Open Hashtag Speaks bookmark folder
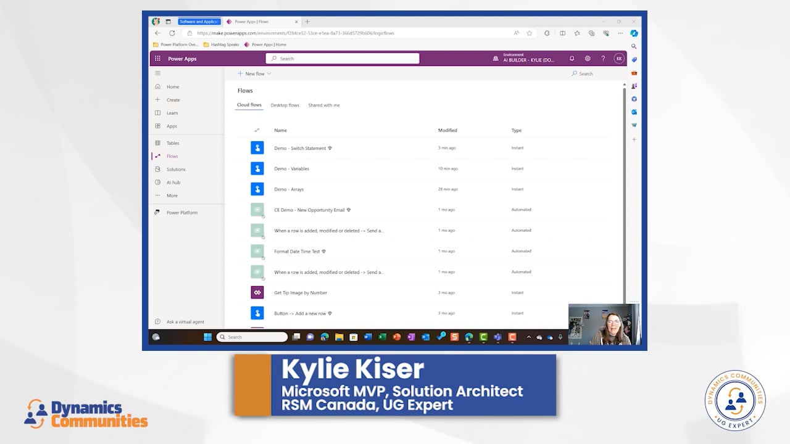 coord(221,44)
